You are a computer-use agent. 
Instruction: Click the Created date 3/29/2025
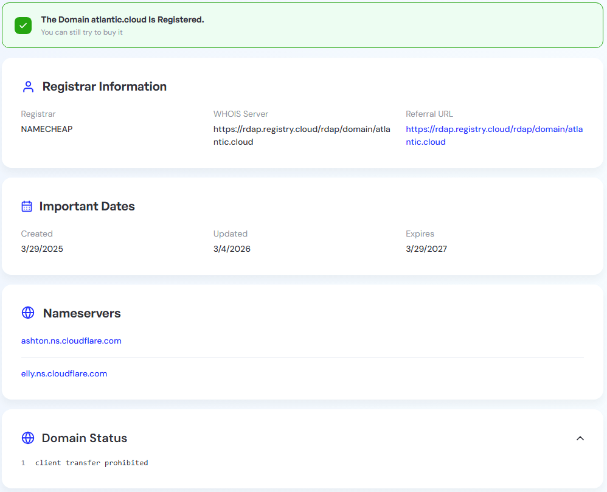click(x=42, y=249)
